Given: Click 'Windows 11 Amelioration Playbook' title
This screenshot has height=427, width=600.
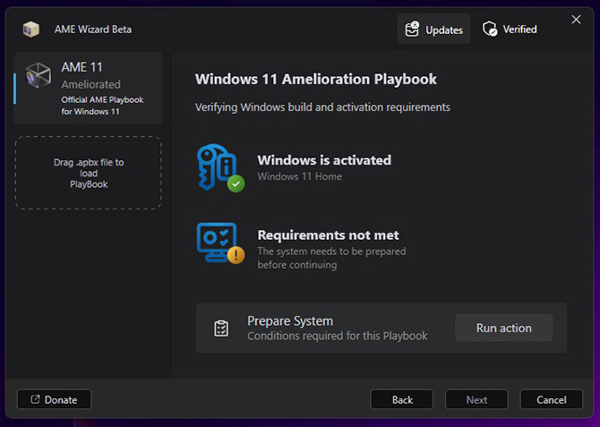Looking at the screenshot, I should coord(316,79).
